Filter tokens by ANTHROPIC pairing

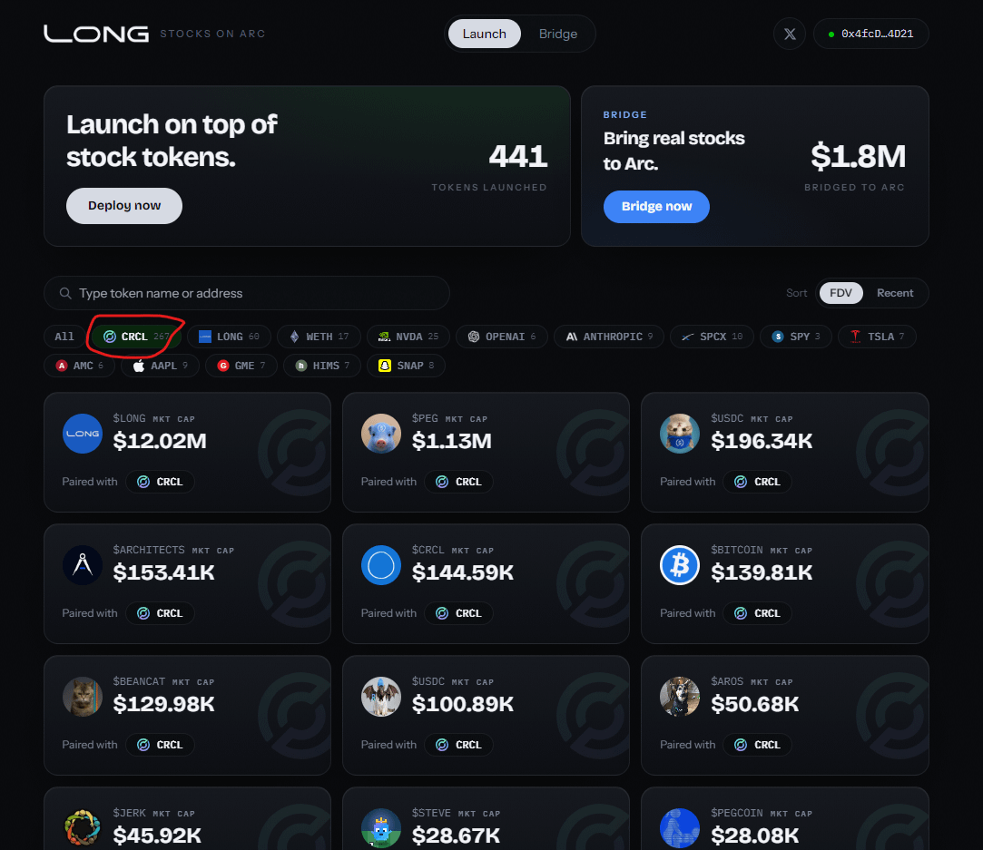tap(609, 337)
